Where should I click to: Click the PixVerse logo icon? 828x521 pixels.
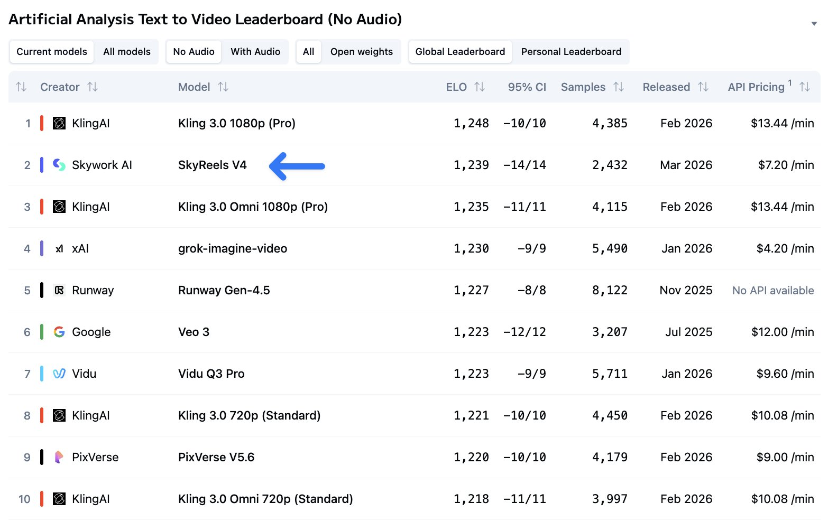click(59, 457)
